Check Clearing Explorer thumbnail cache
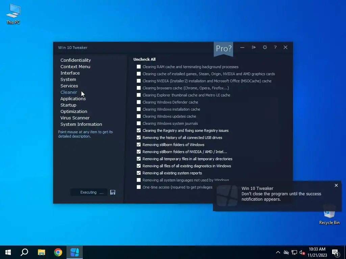The height and width of the screenshot is (259, 346). click(x=139, y=95)
